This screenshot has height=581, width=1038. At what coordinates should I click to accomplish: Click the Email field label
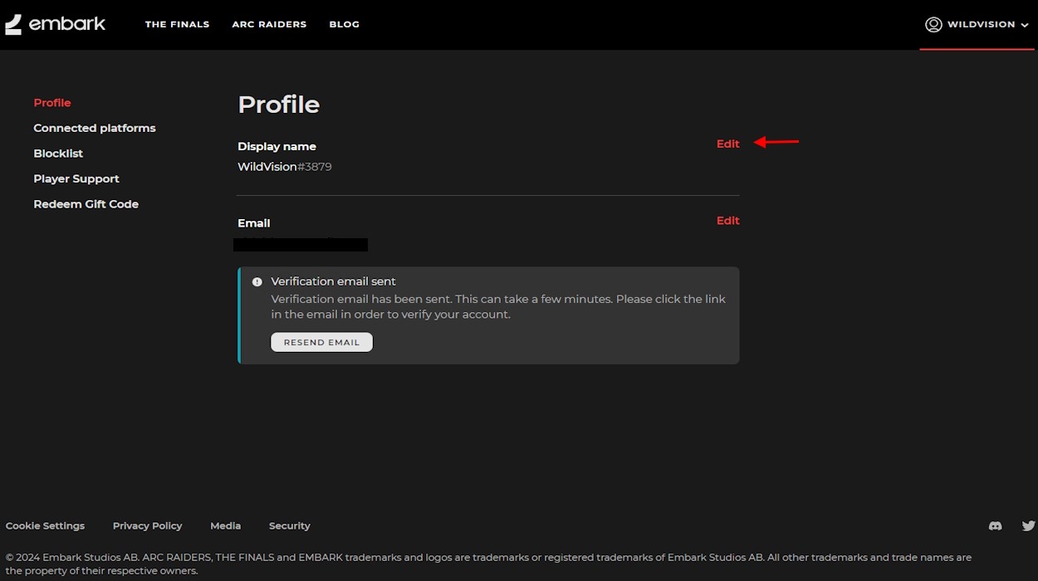click(253, 223)
